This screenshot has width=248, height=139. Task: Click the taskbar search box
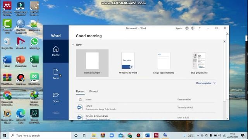(x=40, y=136)
